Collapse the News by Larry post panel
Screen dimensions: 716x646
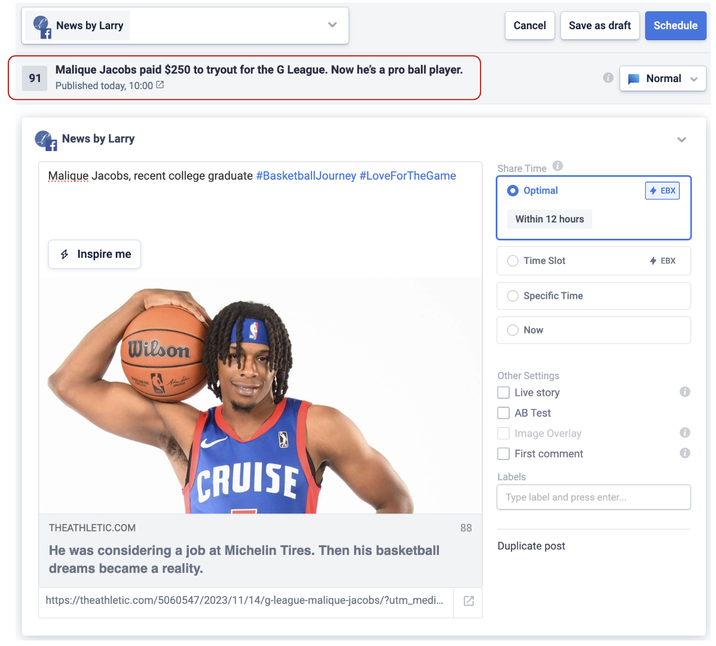point(681,139)
